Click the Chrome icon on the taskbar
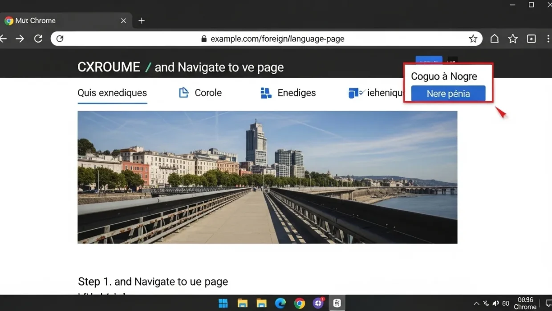Image resolution: width=552 pixels, height=311 pixels. pos(299,303)
